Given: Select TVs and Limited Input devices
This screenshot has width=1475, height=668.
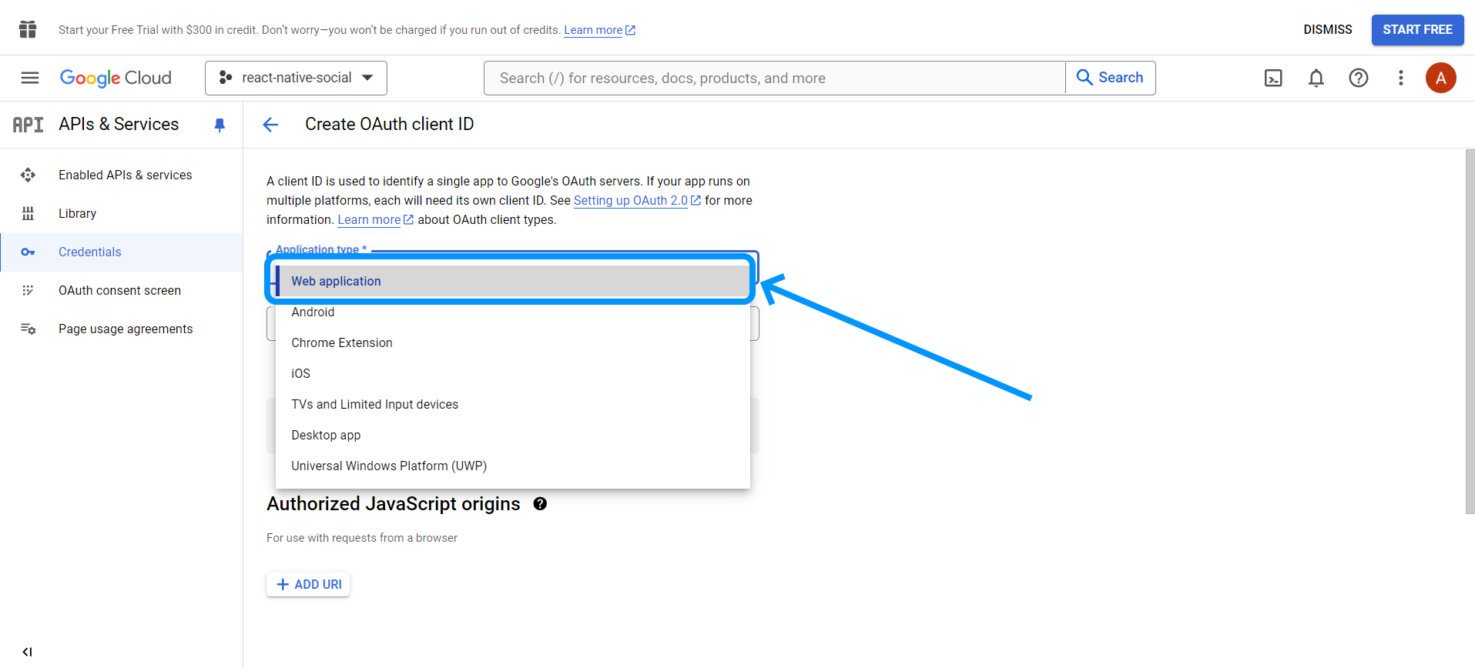Looking at the screenshot, I should tap(513, 404).
